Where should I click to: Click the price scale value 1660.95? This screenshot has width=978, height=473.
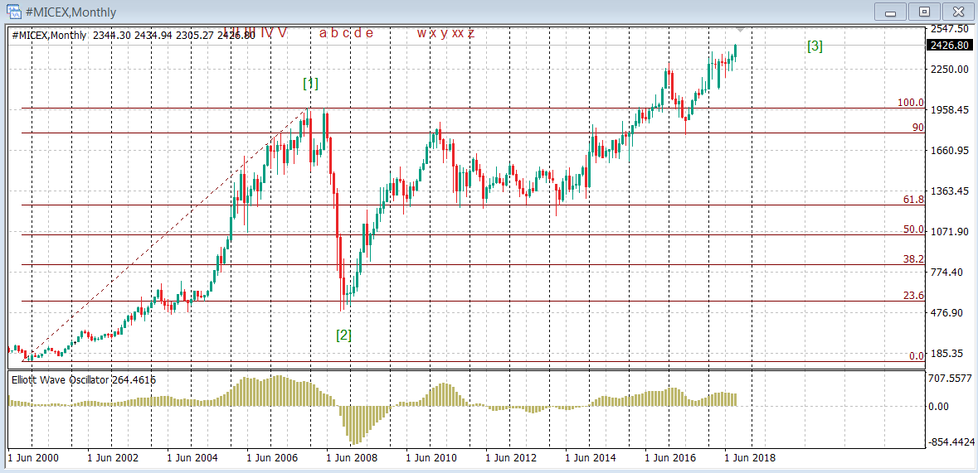tap(951, 150)
